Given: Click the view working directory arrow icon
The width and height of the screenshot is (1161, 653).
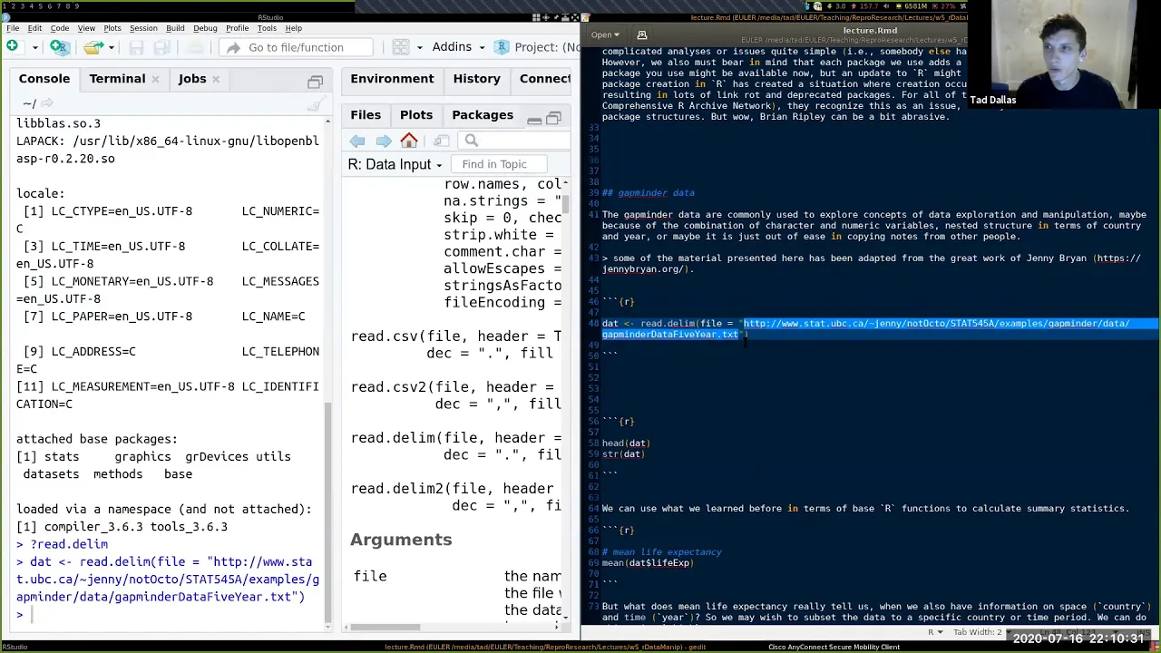Looking at the screenshot, I should pos(47,103).
